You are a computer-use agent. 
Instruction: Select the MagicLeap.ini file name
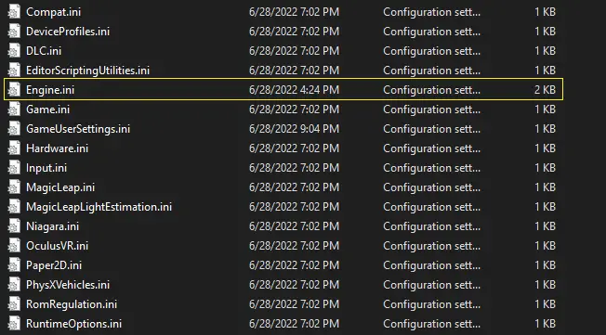pyautogui.click(x=60, y=187)
